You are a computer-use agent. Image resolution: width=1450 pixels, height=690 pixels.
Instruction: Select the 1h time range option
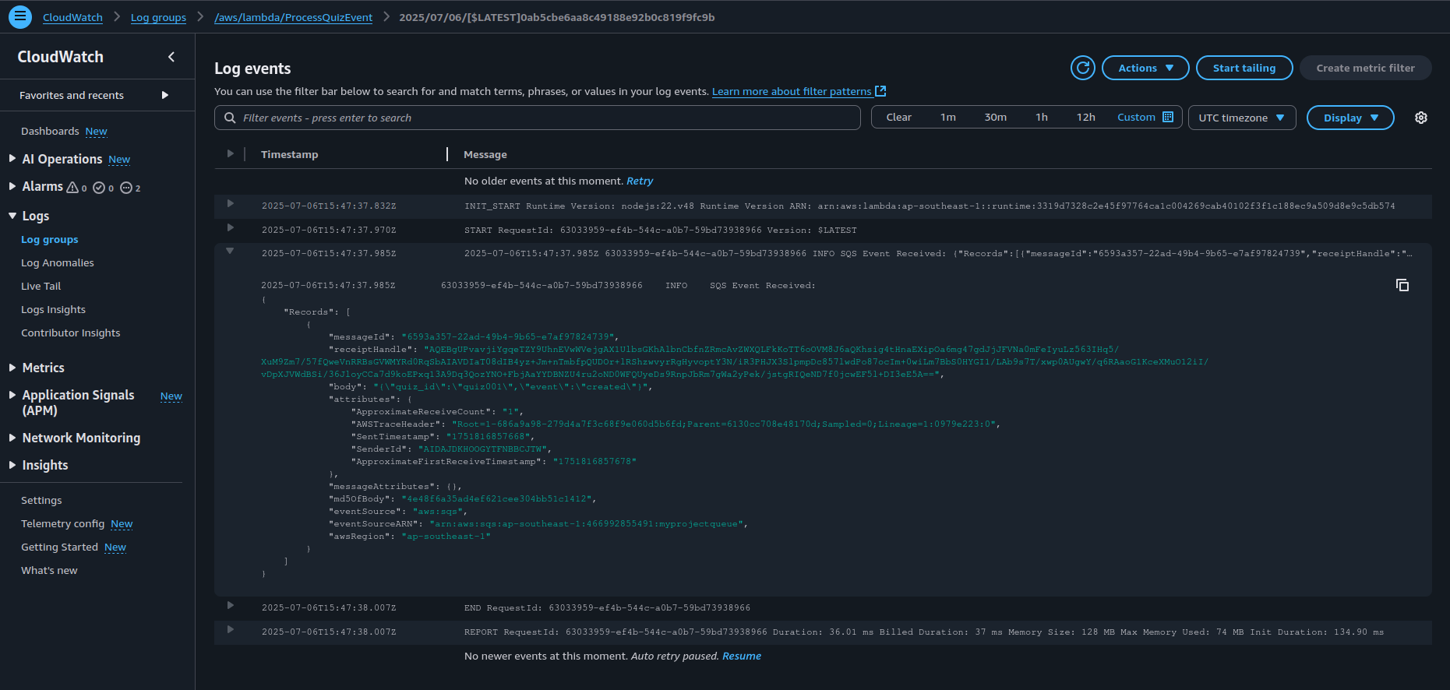click(x=1041, y=118)
